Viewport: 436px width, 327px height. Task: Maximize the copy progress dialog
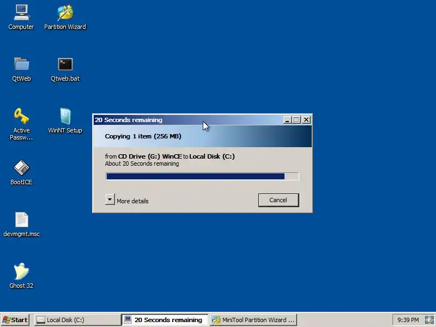point(296,120)
